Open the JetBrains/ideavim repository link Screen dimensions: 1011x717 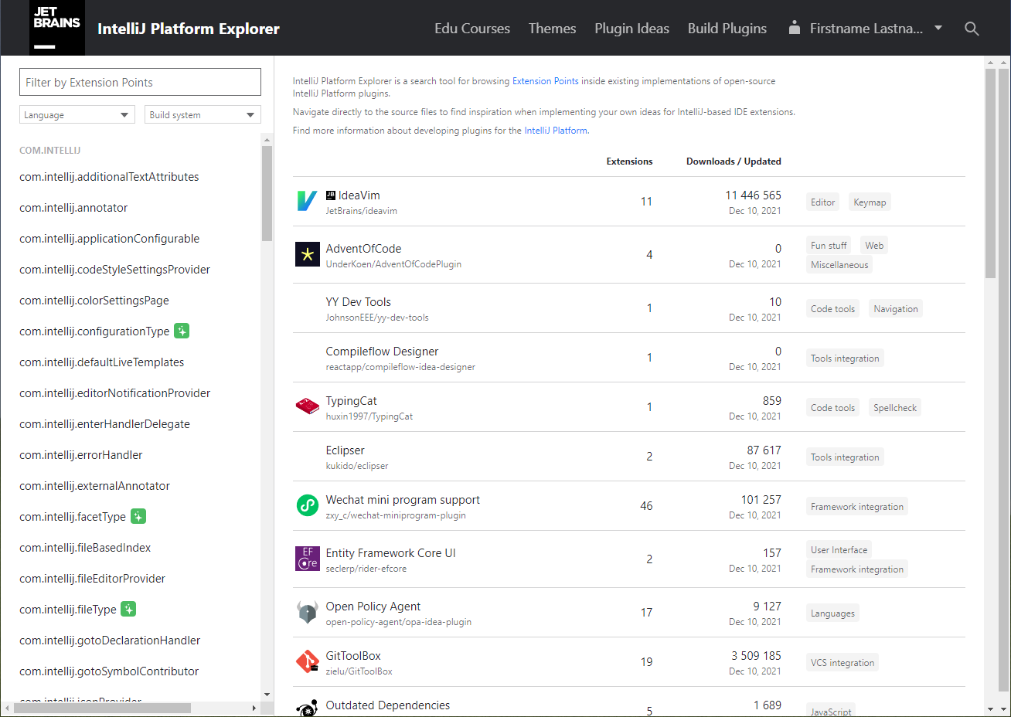point(362,211)
